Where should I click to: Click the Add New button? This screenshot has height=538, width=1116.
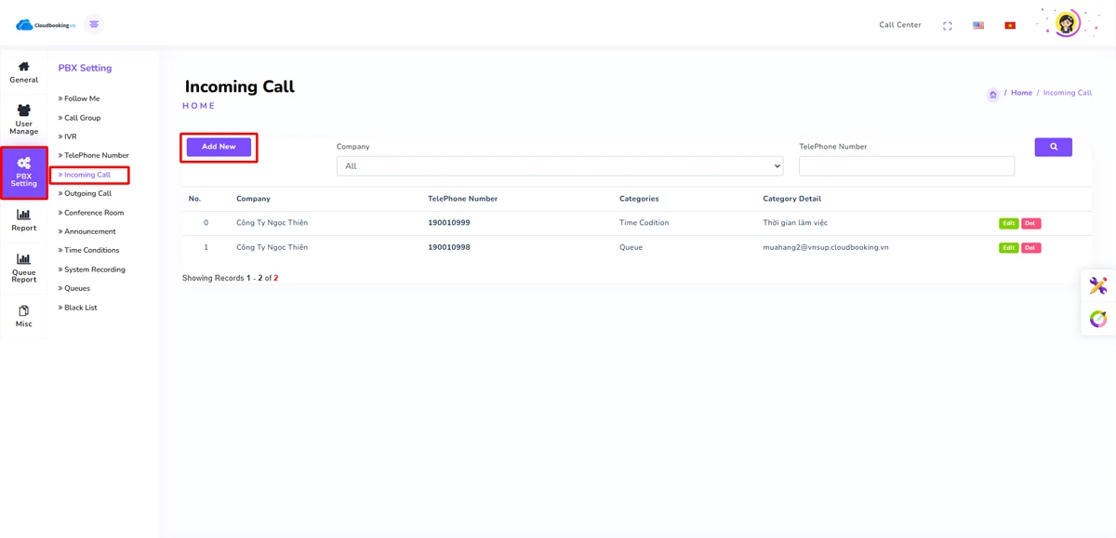[219, 147]
